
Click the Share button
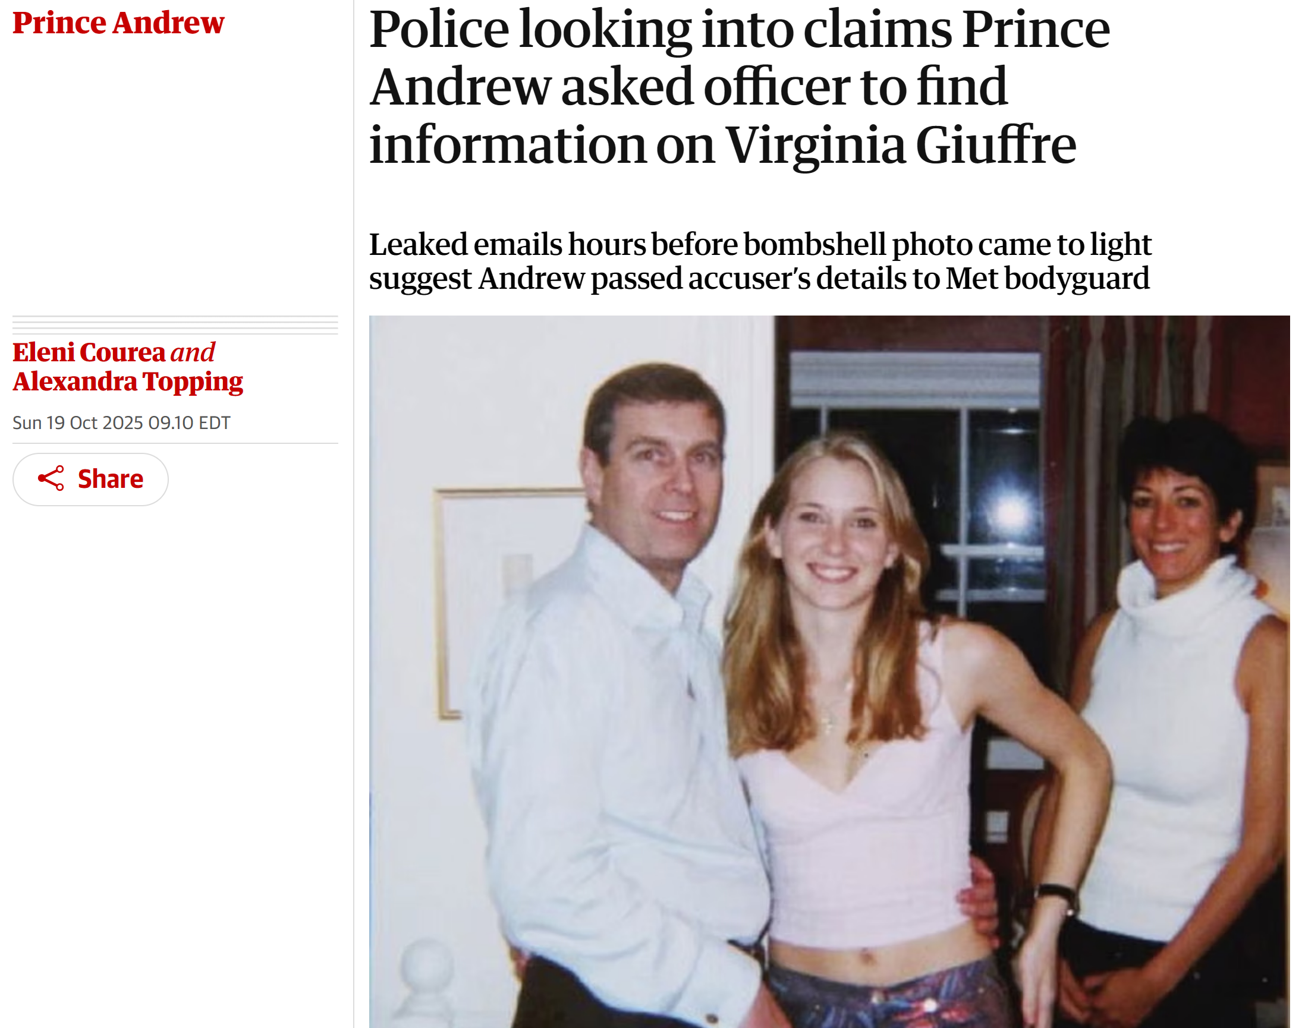pos(90,479)
